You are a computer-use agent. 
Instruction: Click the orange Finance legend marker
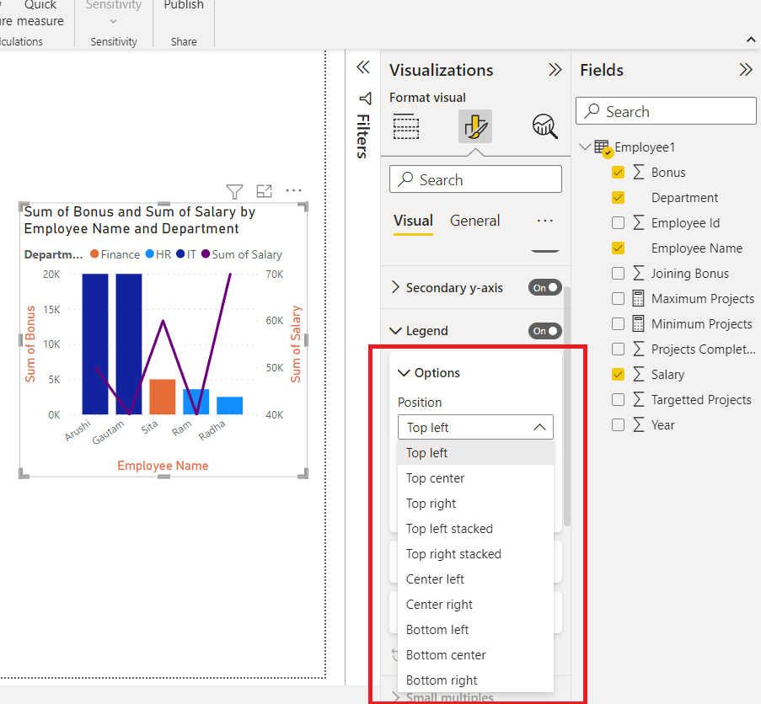tap(94, 253)
